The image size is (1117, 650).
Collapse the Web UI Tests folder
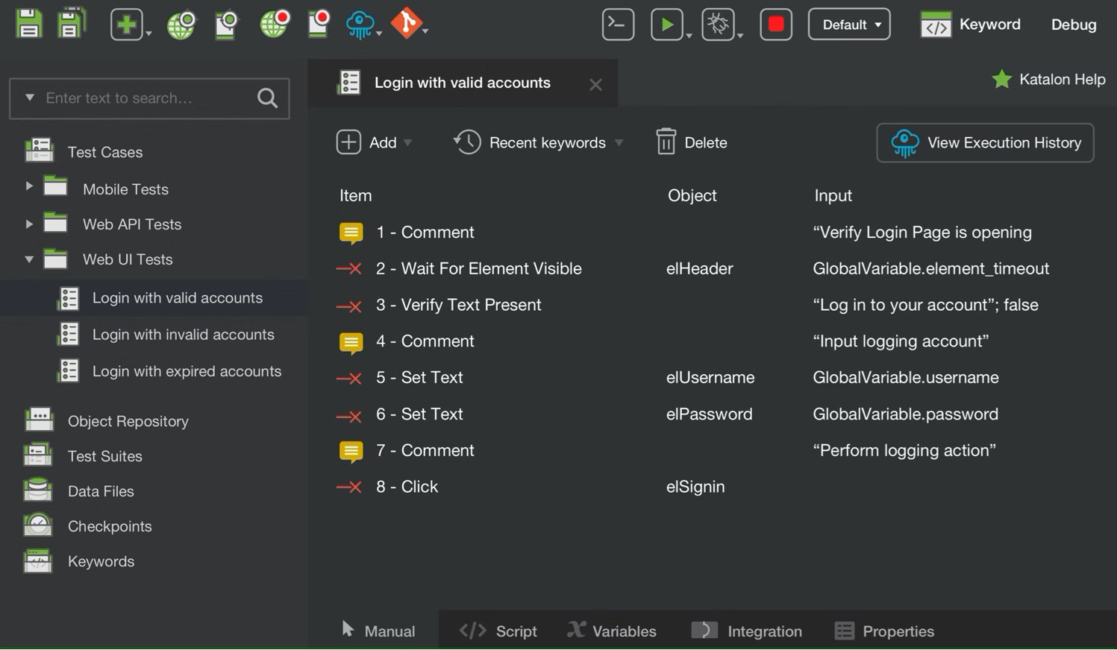pos(29,259)
